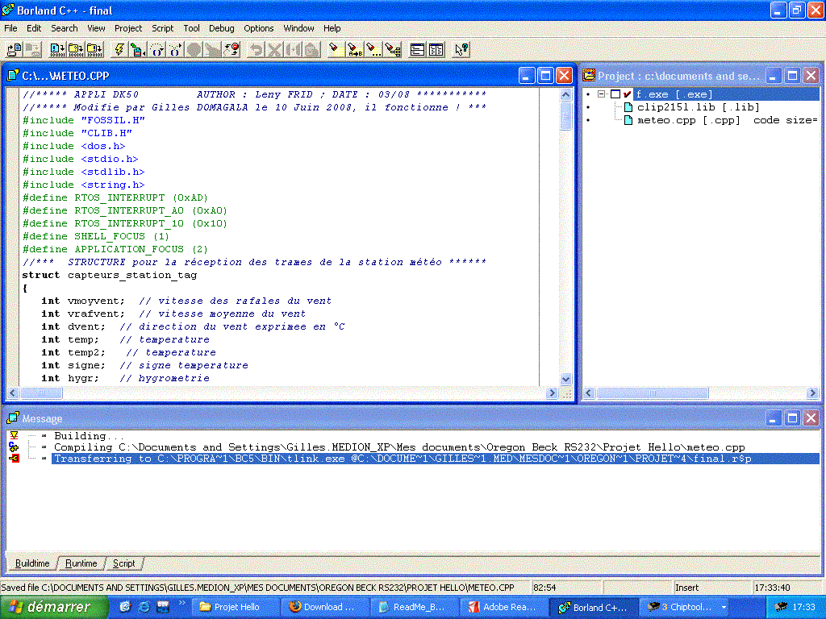Click the Replace A-to-B flashlight icon
The width and height of the screenshot is (826, 619).
[355, 49]
